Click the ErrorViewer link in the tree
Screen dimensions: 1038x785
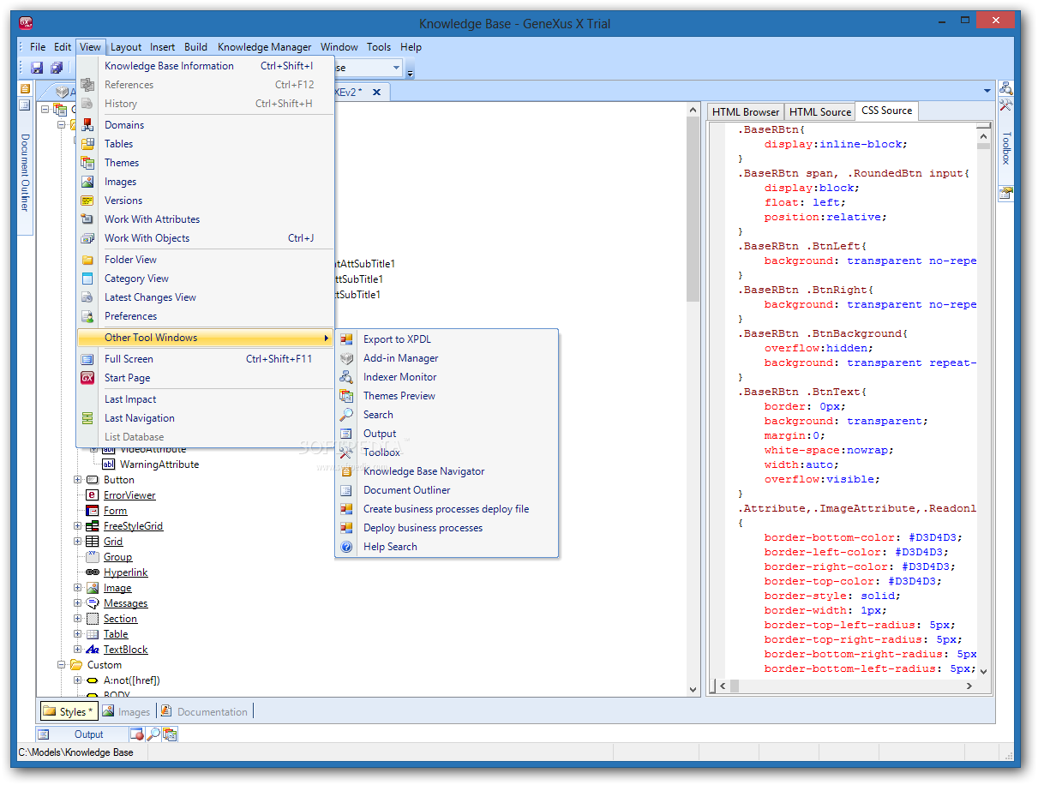129,495
